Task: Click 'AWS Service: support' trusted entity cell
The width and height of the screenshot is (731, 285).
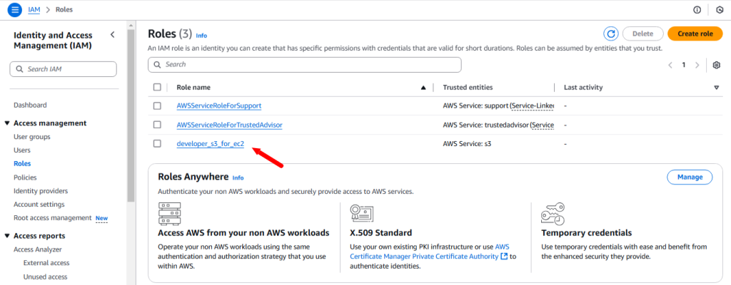Action: 498,105
